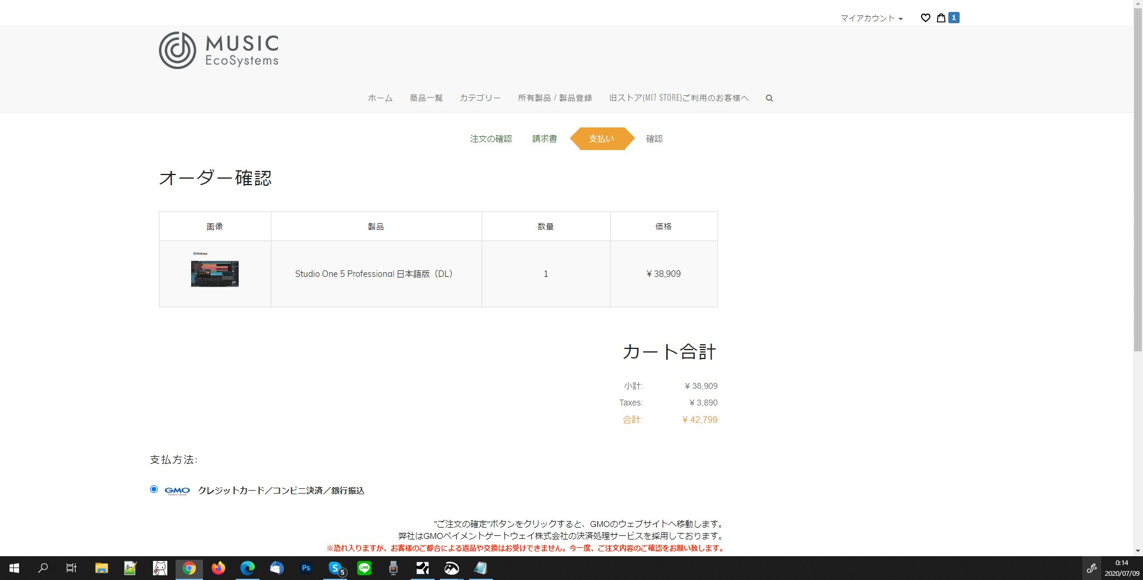
Task: Open Microsoft Edge from the taskbar
Action: (x=248, y=568)
